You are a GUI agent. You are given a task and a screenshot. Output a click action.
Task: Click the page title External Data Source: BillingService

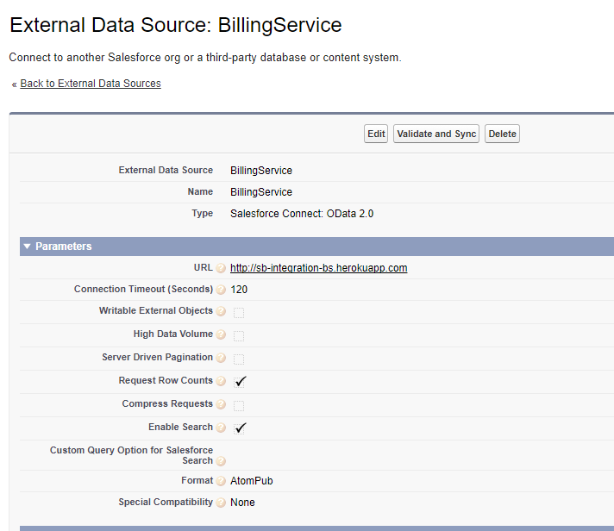pyautogui.click(x=176, y=25)
